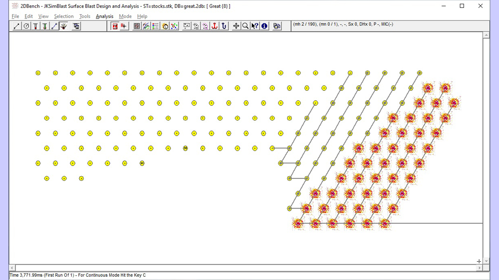This screenshot has width=499, height=280.
Task: Select the surface tie-up connection tool
Action: pos(54,26)
